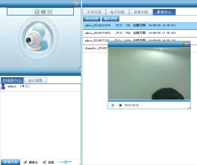The height and width of the screenshot is (165, 197).
Task: Pause the playing video
Action: [x=113, y=105]
